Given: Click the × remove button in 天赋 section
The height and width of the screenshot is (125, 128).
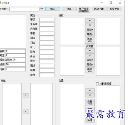Looking at the screenshot, I should click(x=26, y=111).
